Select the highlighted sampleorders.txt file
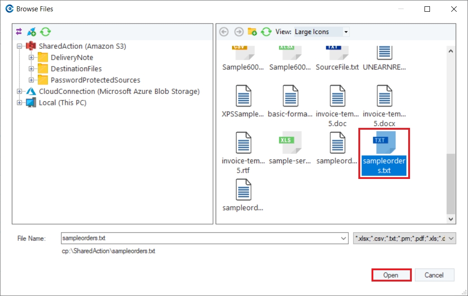This screenshot has height=296, width=468. pyautogui.click(x=384, y=154)
